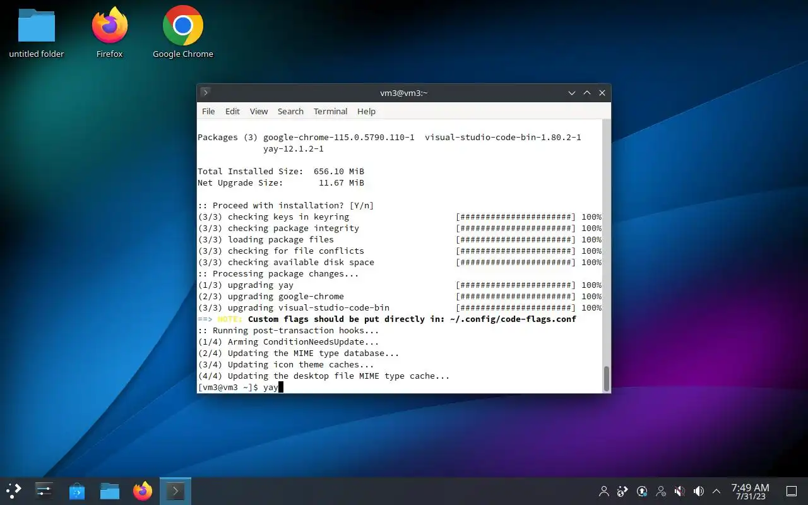Launch Firefox from the taskbar

(x=143, y=490)
